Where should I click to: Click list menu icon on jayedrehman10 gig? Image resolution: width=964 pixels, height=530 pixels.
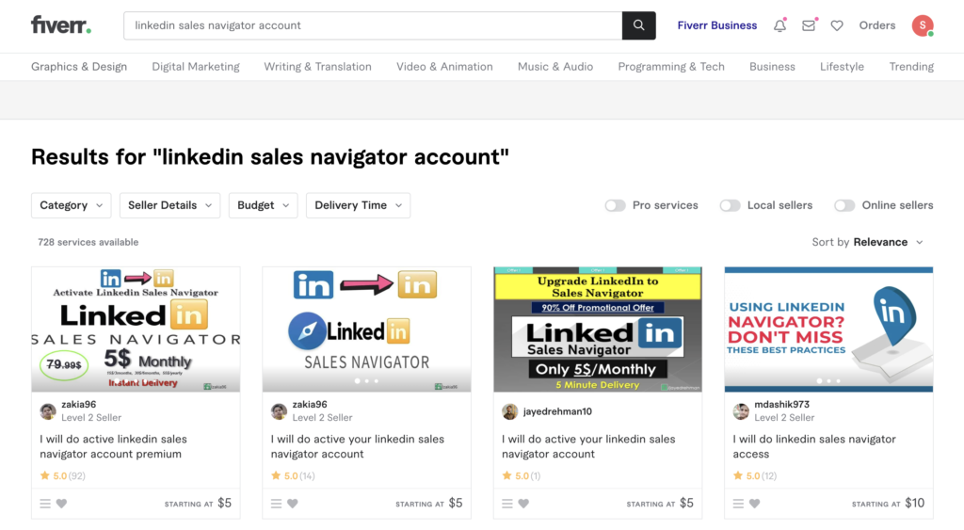tap(507, 504)
